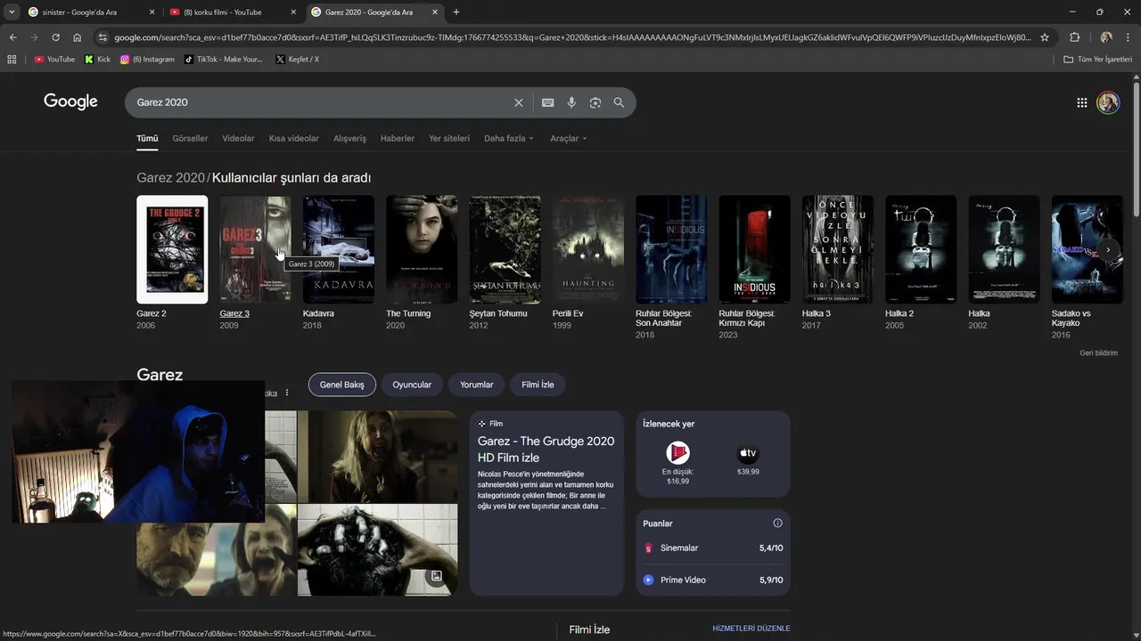The image size is (1141, 641).
Task: Open Google Lens image search
Action: tap(595, 102)
